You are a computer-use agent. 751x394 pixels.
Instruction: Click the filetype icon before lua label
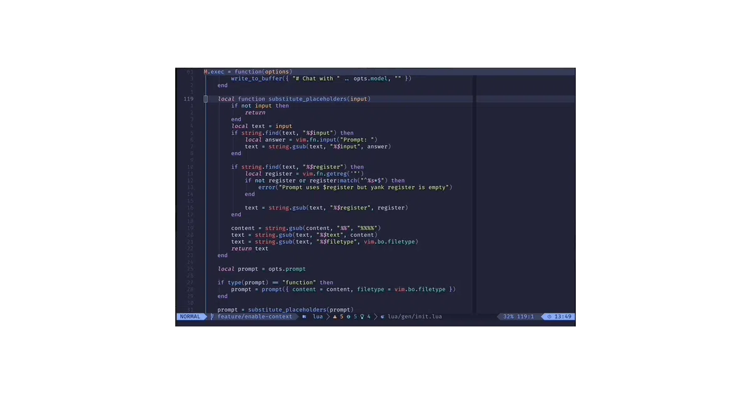pos(304,316)
